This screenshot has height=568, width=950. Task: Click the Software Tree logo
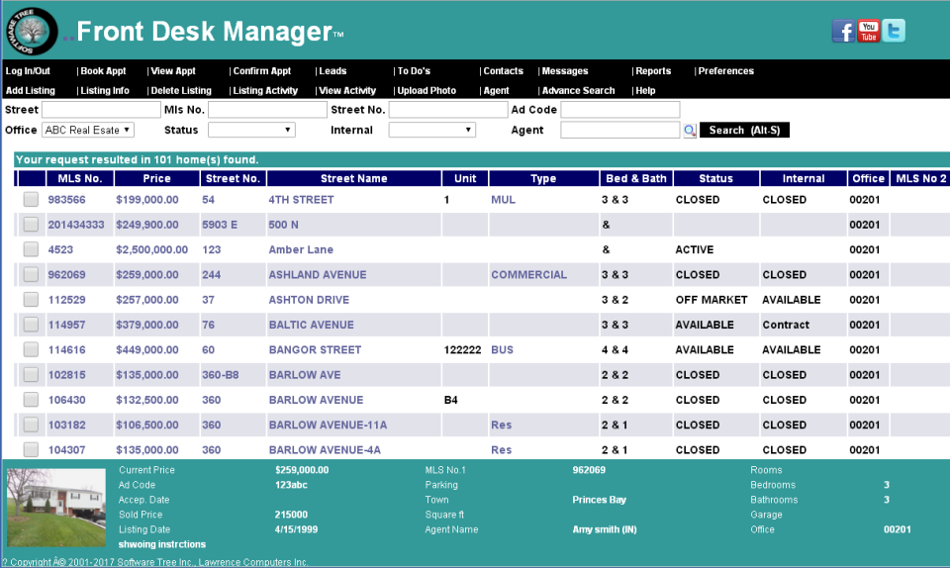click(x=31, y=31)
